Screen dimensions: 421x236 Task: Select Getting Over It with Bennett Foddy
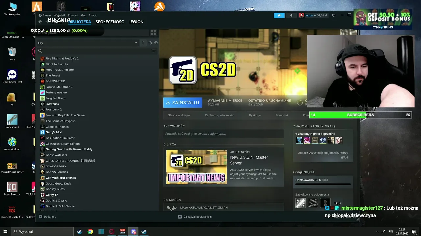click(x=69, y=149)
